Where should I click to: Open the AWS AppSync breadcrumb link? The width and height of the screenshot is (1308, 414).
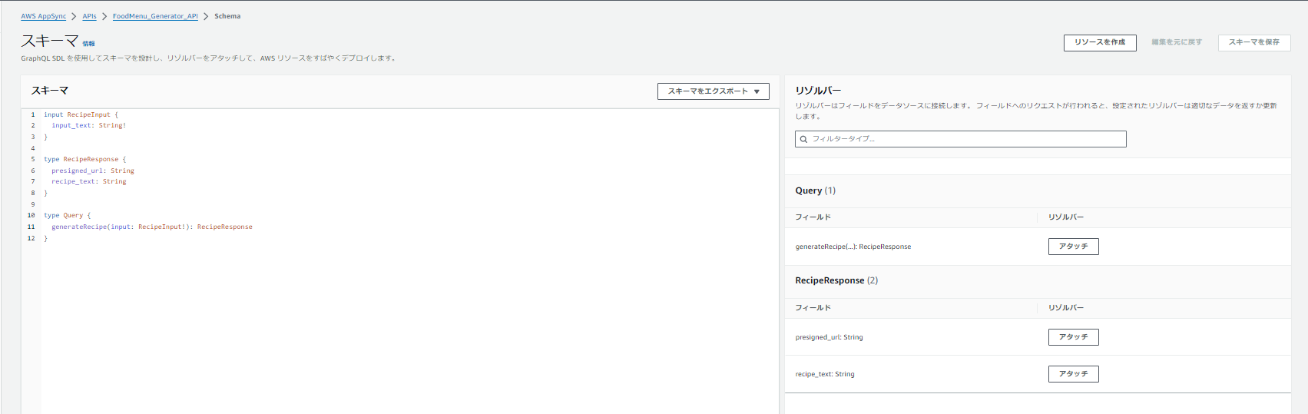coord(43,16)
